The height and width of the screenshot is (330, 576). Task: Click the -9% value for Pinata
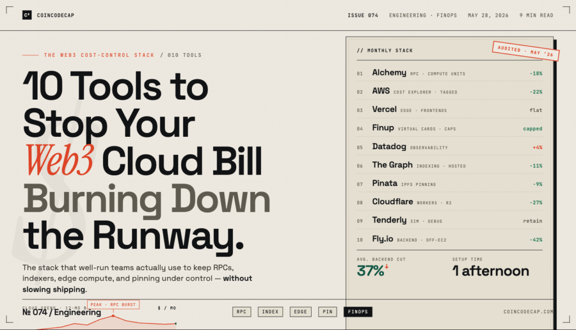[x=537, y=184]
